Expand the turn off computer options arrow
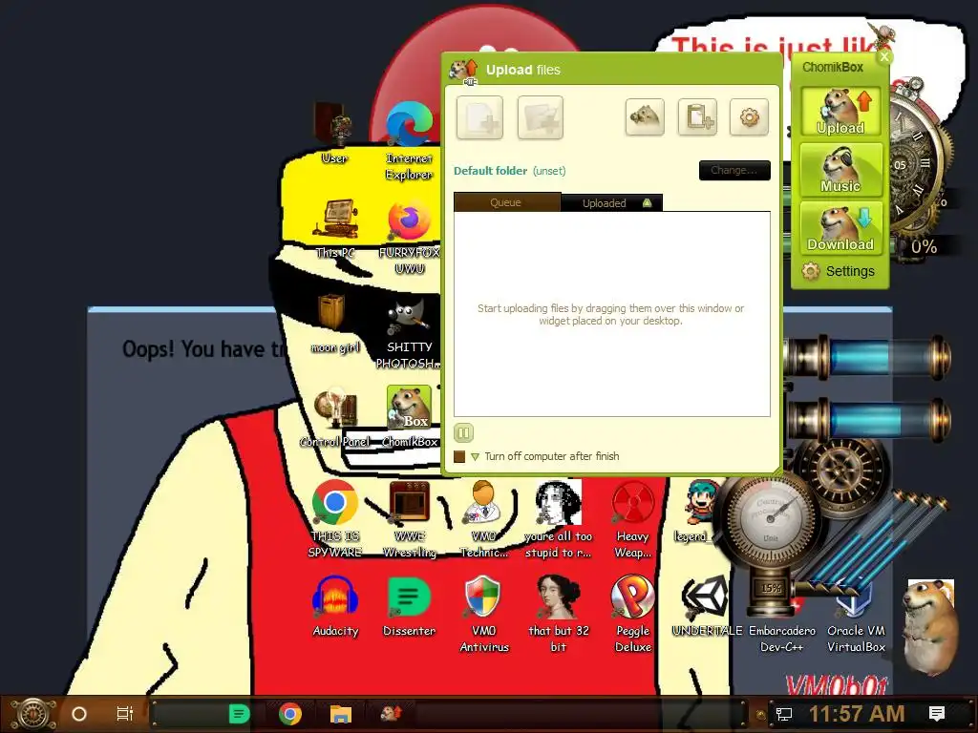 pyautogui.click(x=475, y=457)
